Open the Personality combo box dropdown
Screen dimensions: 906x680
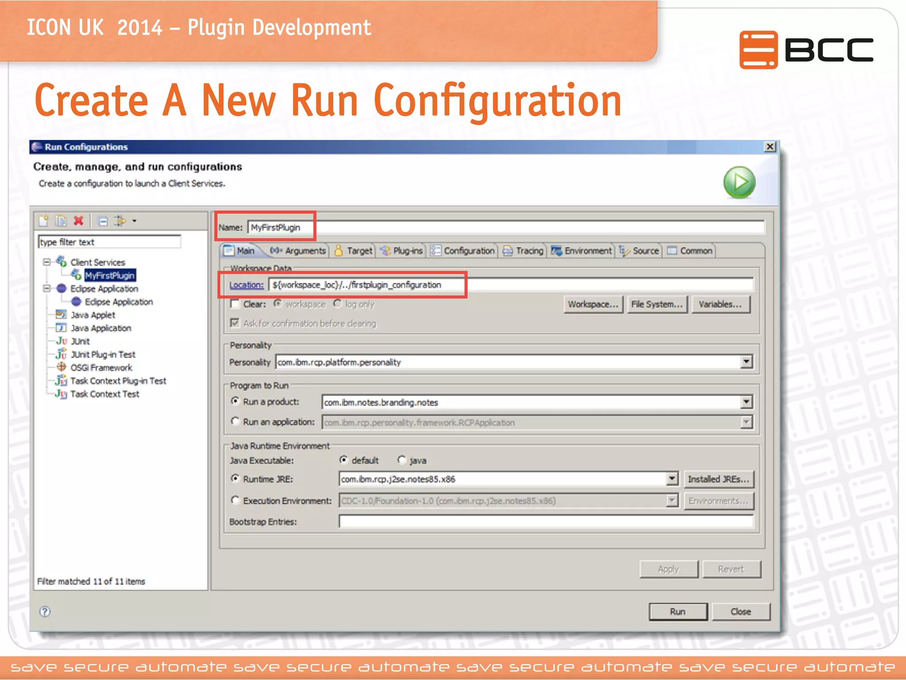(x=746, y=362)
